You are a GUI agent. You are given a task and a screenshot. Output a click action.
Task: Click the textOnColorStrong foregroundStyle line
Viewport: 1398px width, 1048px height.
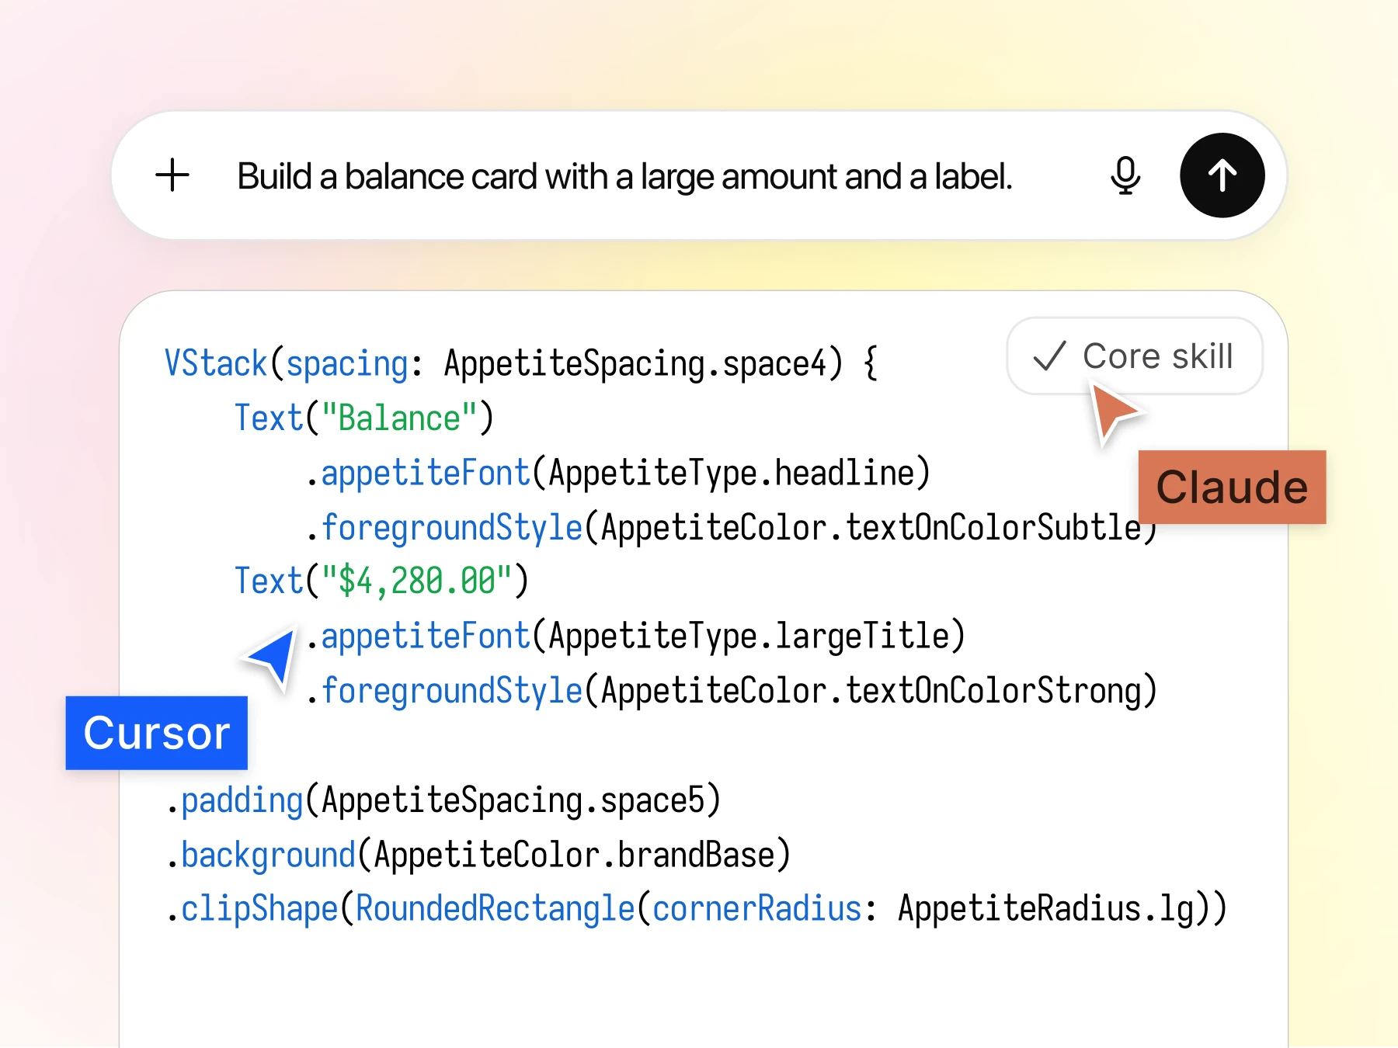click(x=731, y=691)
